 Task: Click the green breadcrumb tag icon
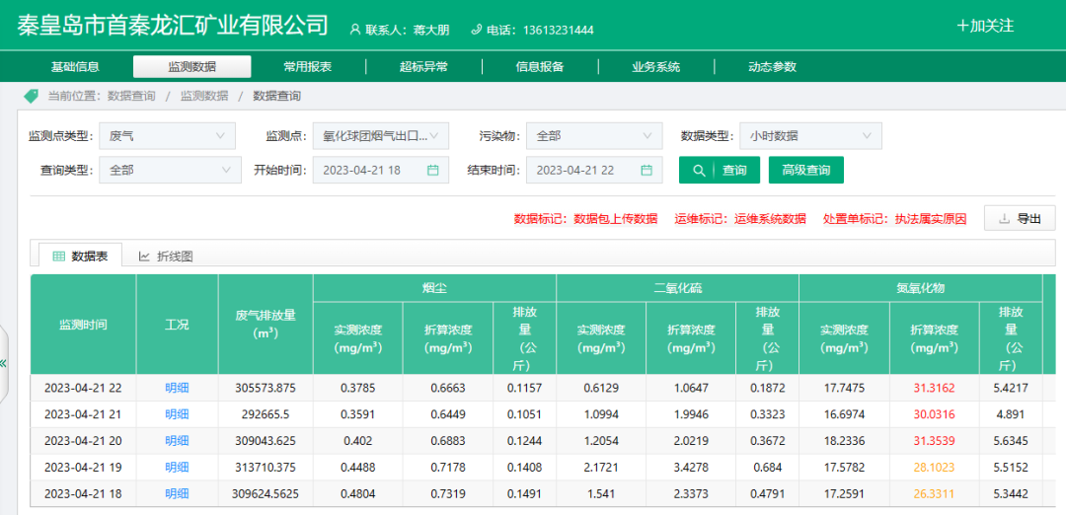click(x=32, y=96)
